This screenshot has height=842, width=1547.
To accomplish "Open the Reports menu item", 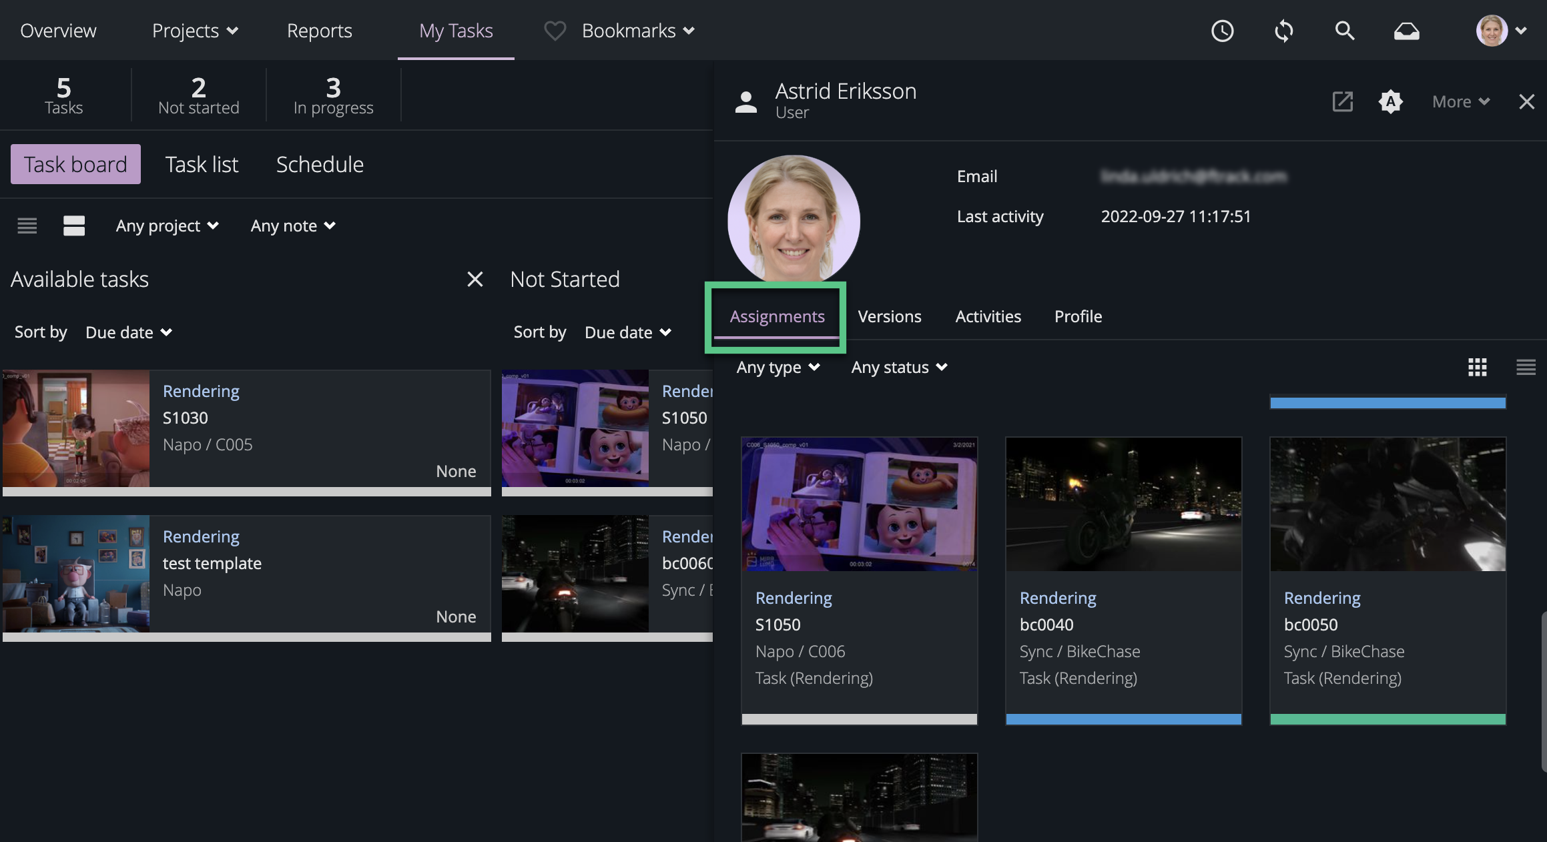I will (319, 31).
